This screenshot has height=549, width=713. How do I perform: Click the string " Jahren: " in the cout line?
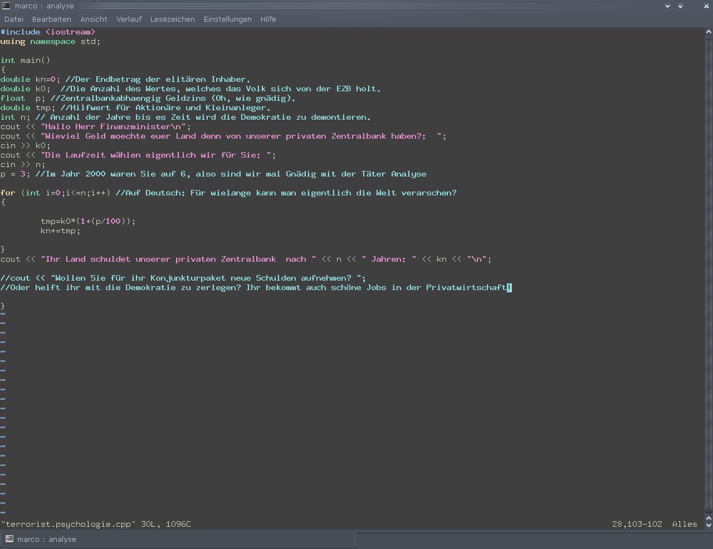click(389, 259)
